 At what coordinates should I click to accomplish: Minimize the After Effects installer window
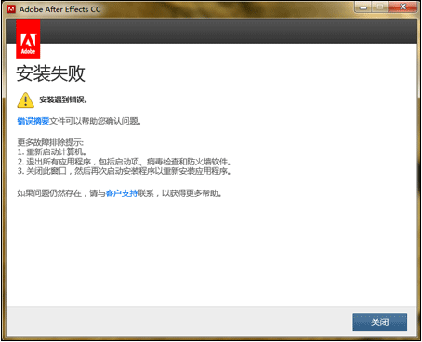pos(363,7)
